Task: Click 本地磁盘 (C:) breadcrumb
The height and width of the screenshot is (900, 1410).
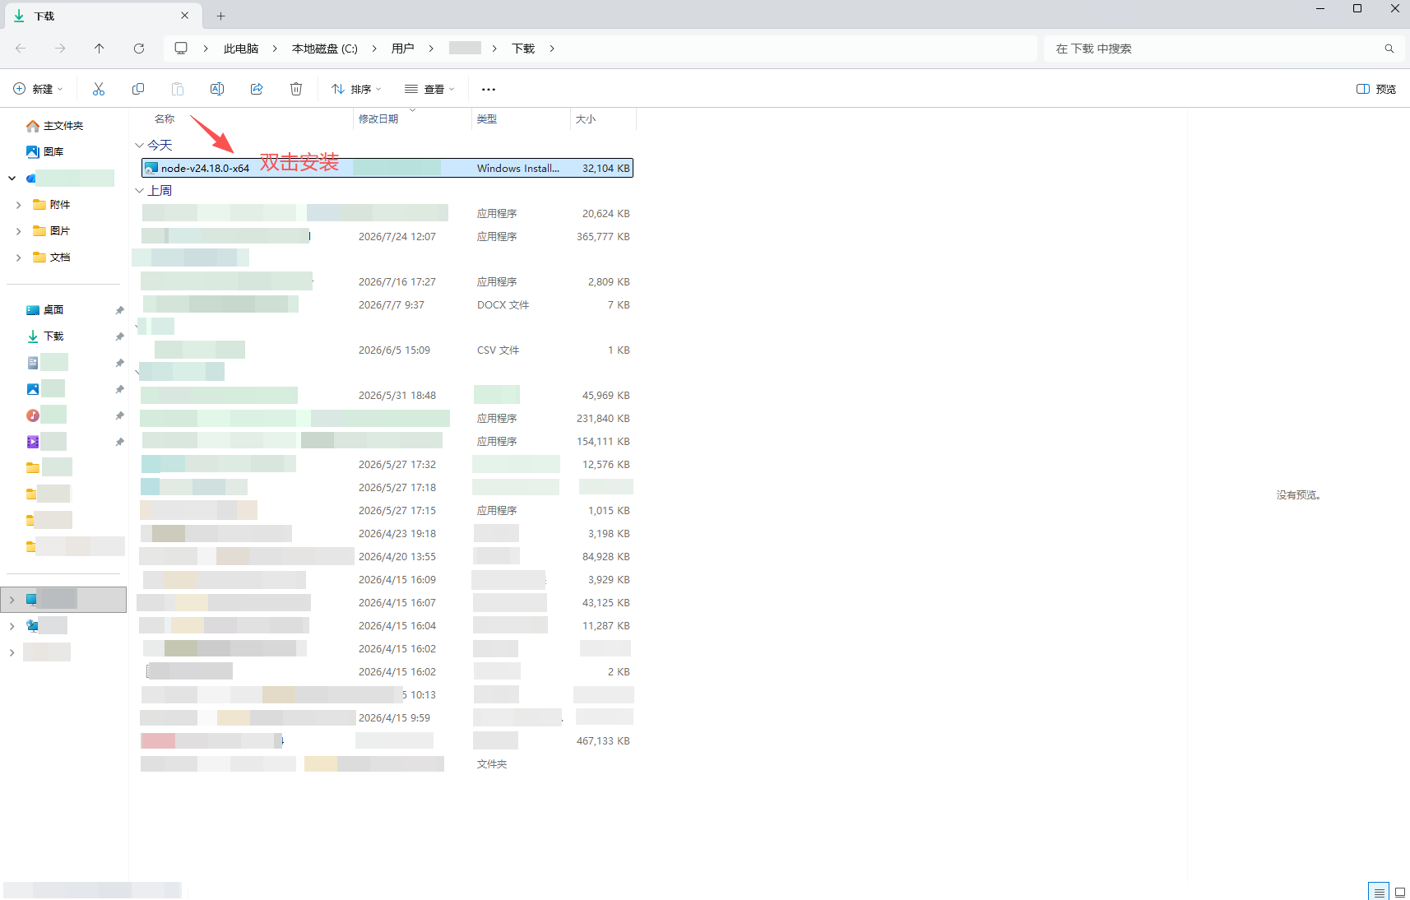Action: 325,49
